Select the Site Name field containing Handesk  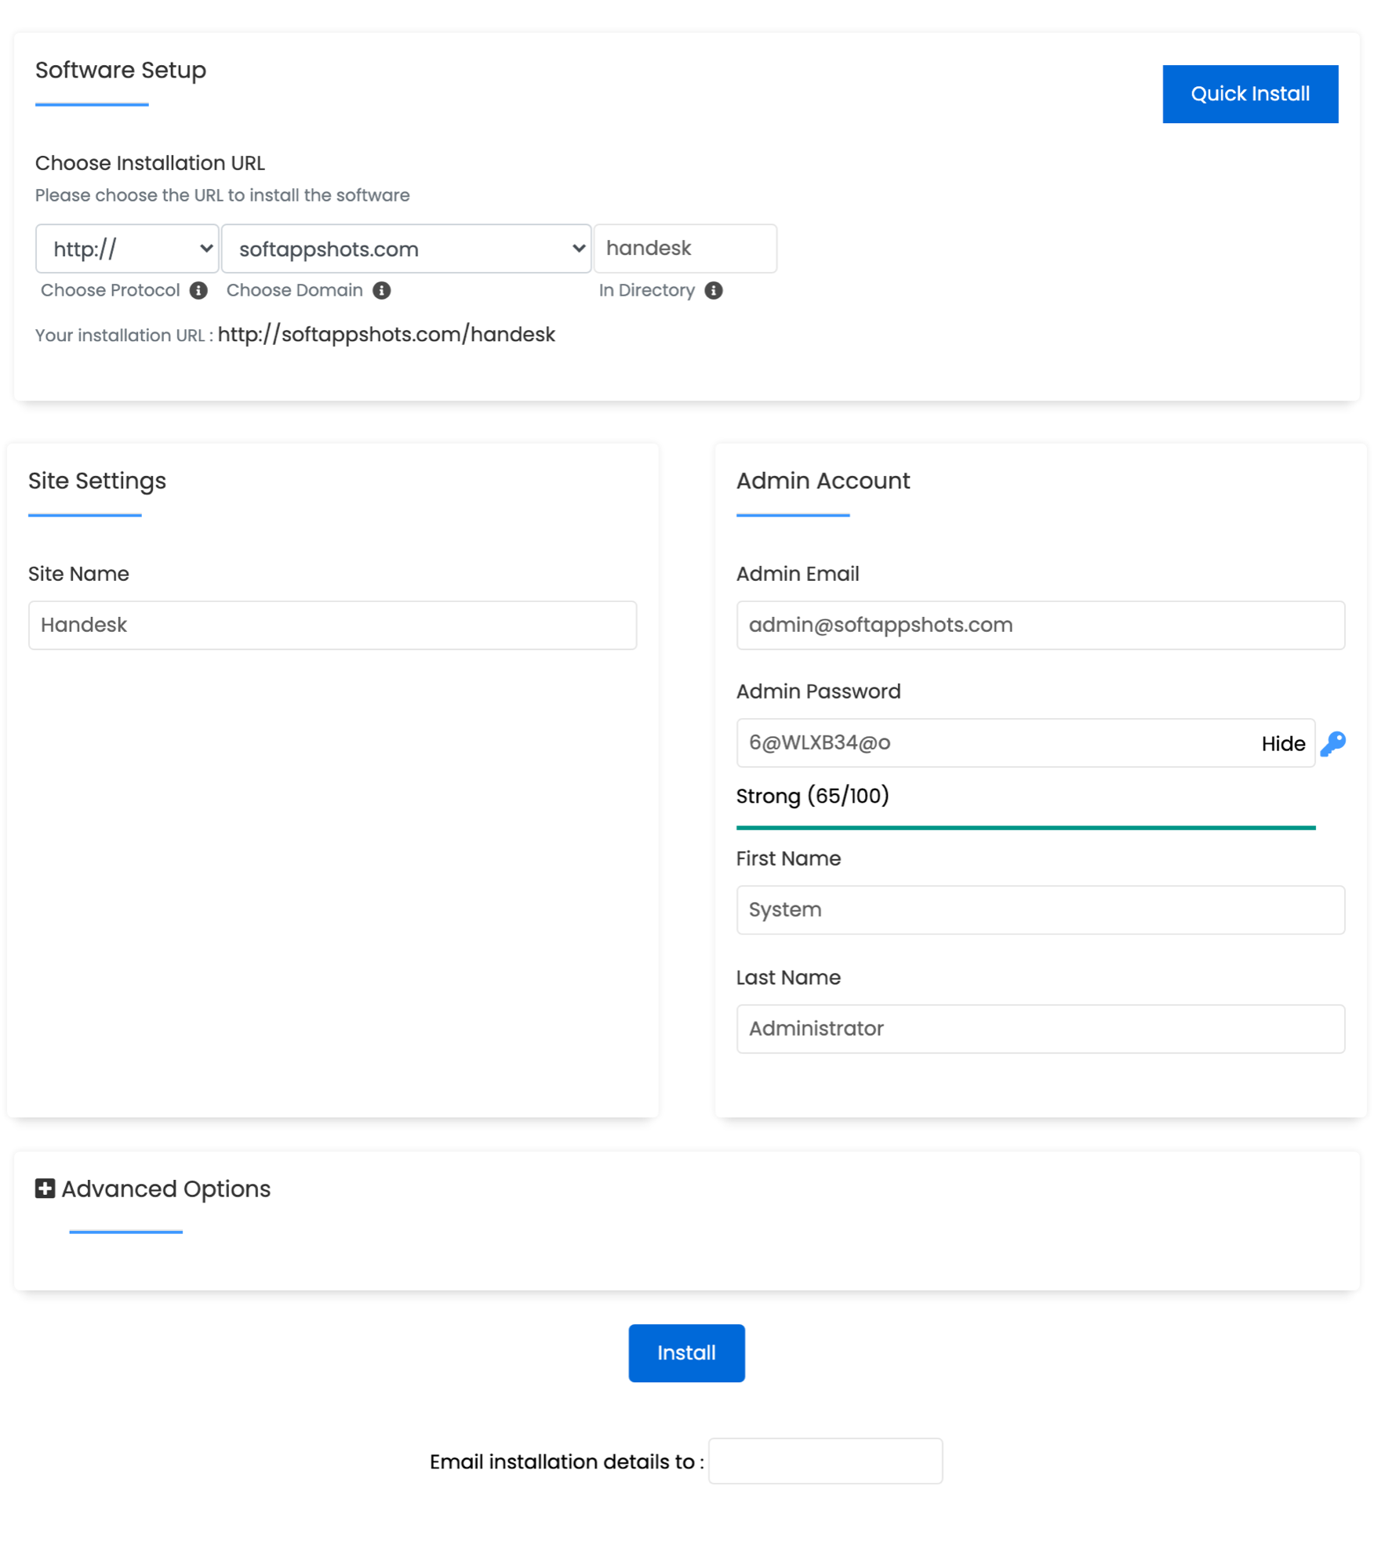(x=332, y=625)
